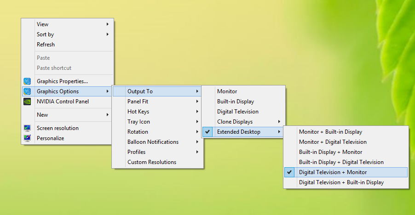Screen dimensions: 415x215
Task: Select the Balloon Notifications item
Action: (157, 142)
